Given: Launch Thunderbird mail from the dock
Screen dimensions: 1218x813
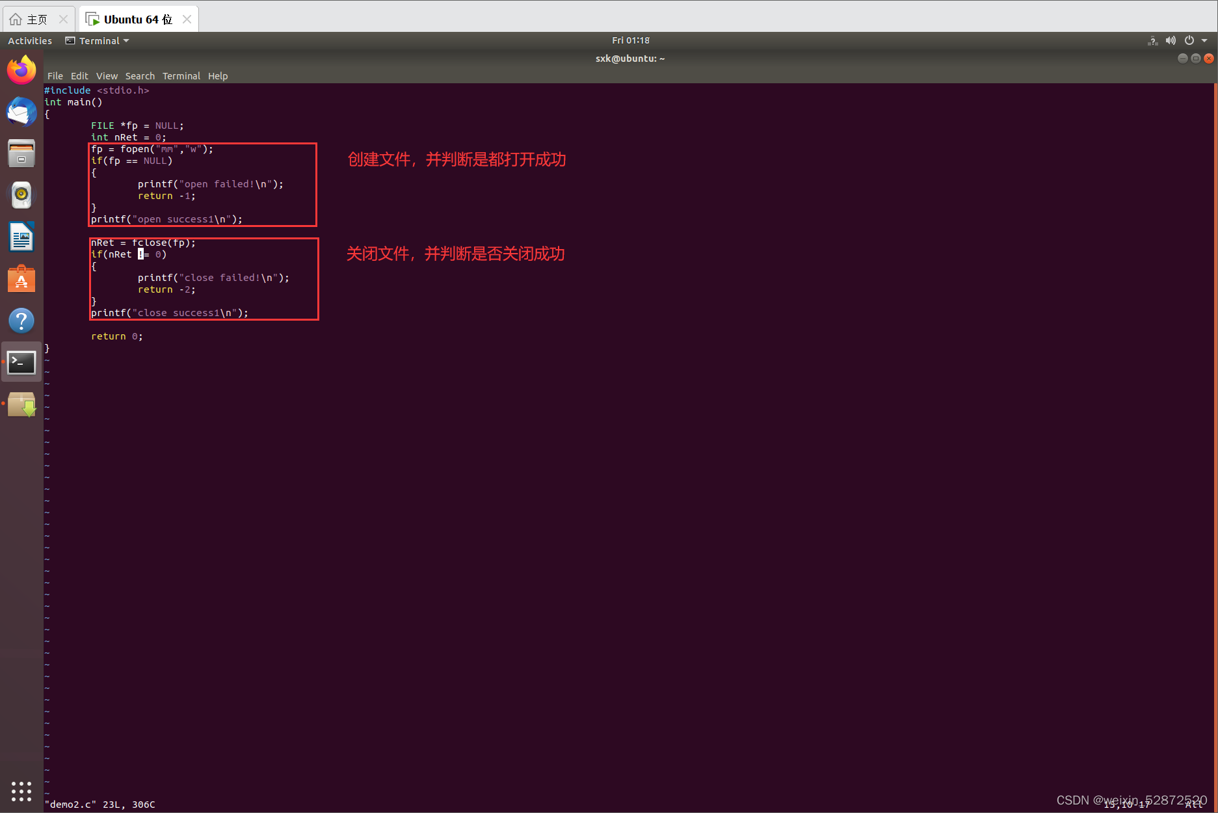Looking at the screenshot, I should (x=21, y=112).
